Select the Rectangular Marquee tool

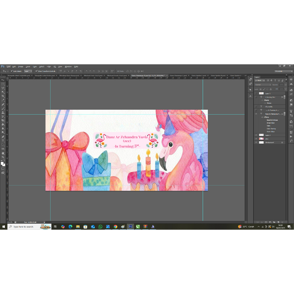3,84
